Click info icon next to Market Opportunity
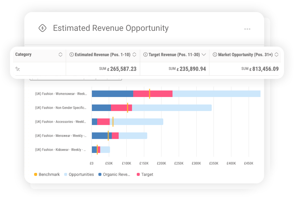The height and width of the screenshot is (199, 294). (215, 55)
